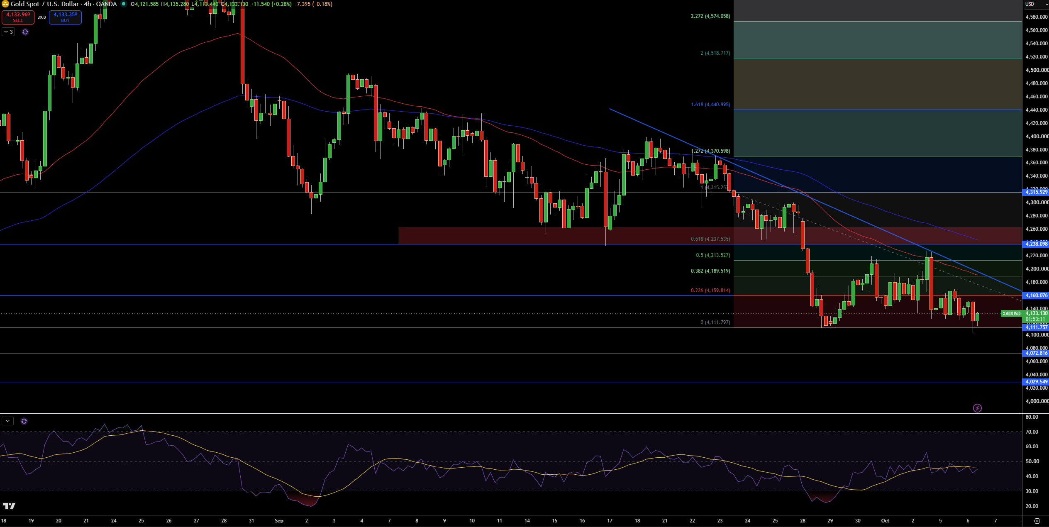Viewport: 1049px width, 527px height.
Task: Select the 4,029.549 horizontal line price label
Action: coord(1036,382)
